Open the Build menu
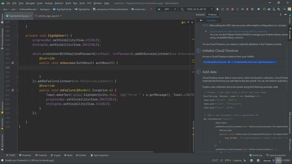292x164 pixels. (x=68, y=3)
